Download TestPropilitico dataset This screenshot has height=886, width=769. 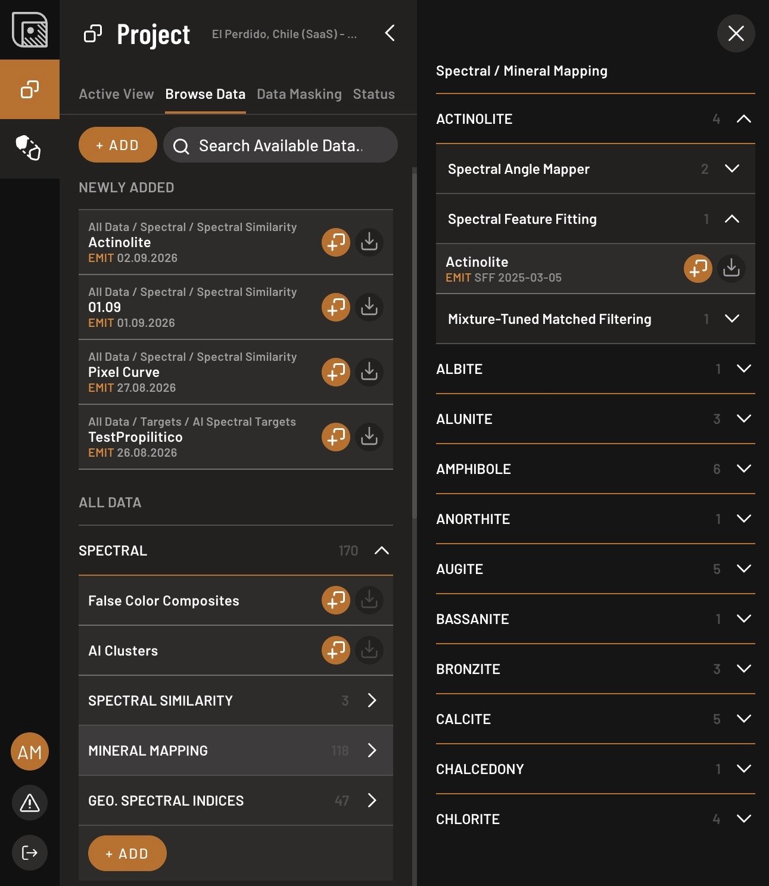click(x=369, y=437)
